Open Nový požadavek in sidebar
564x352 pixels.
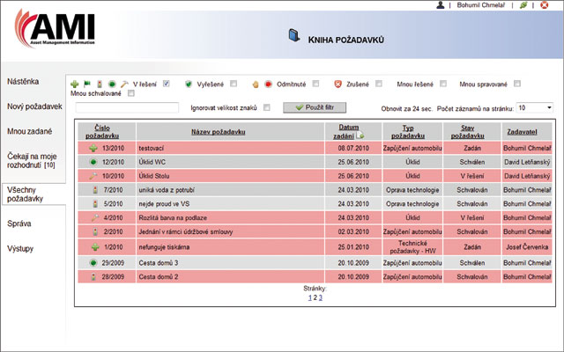coord(34,106)
